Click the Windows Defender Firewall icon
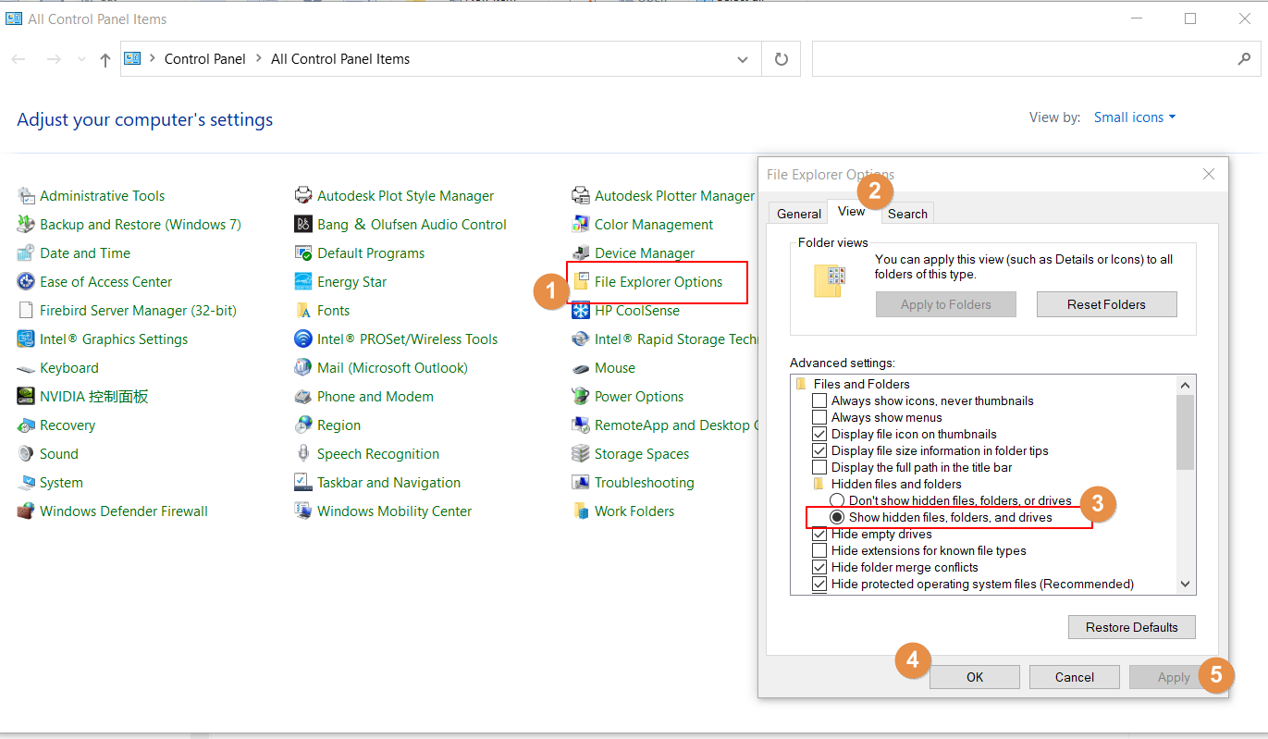This screenshot has width=1268, height=739. tap(26, 511)
